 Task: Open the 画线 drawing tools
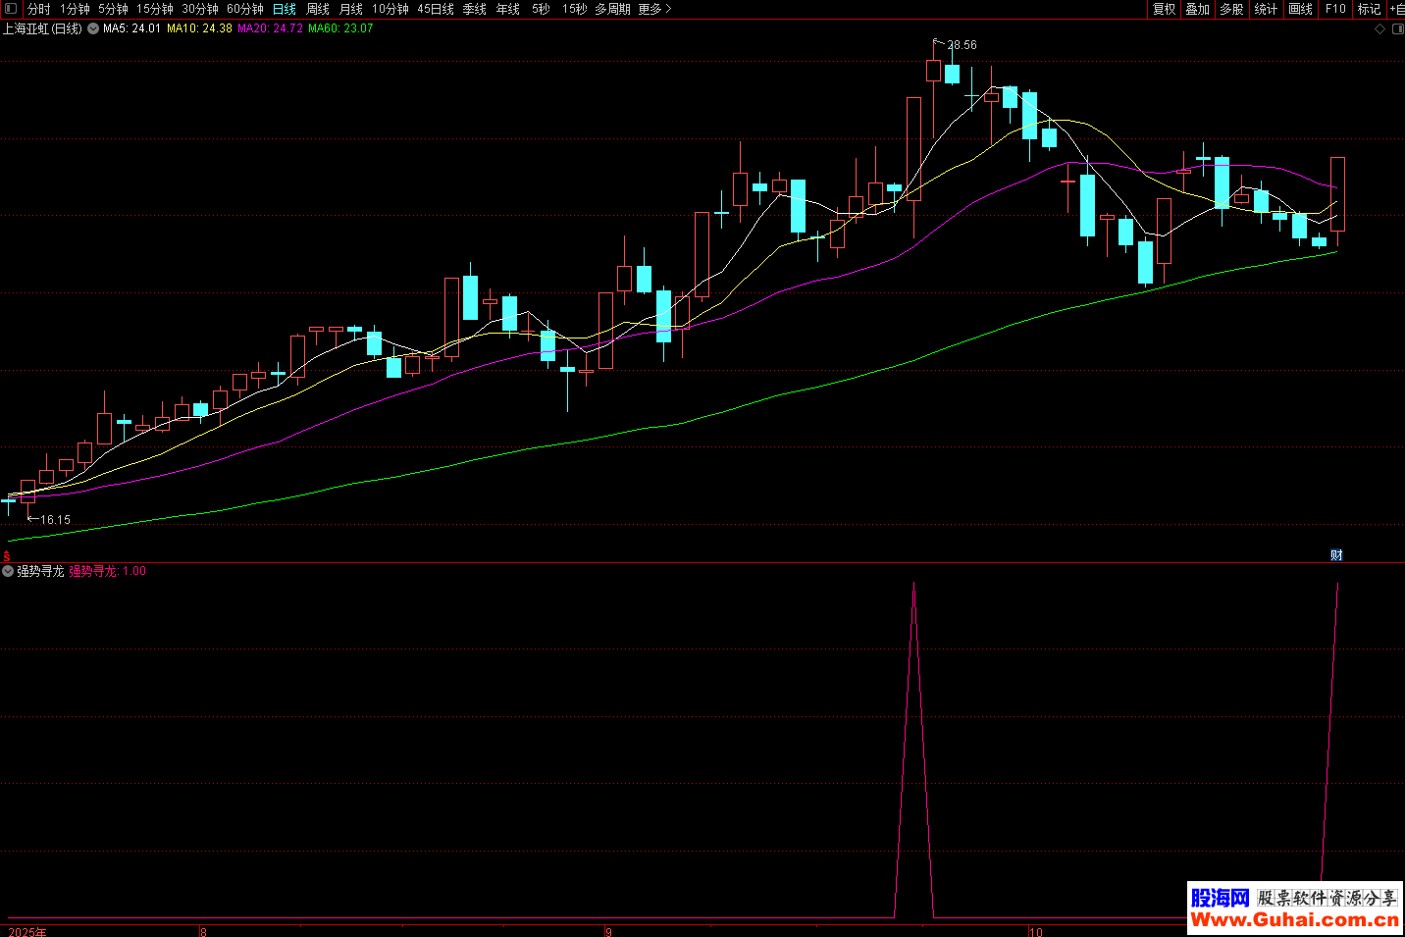(1300, 9)
